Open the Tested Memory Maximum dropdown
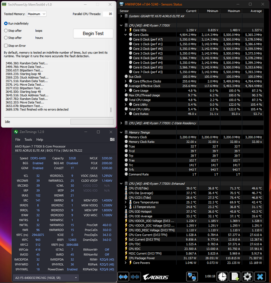The image size is (271, 283). pos(37,14)
